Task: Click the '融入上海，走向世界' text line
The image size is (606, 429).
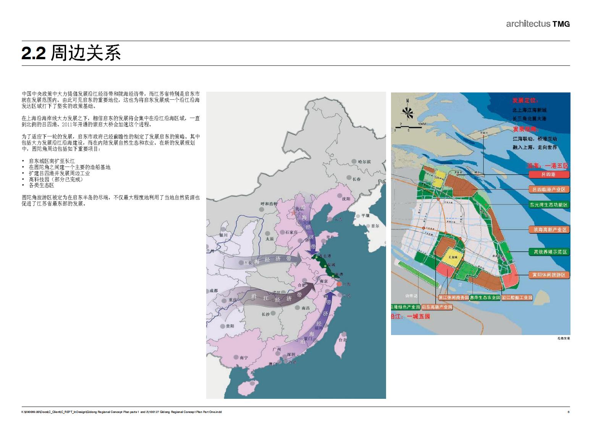Action: click(x=535, y=147)
